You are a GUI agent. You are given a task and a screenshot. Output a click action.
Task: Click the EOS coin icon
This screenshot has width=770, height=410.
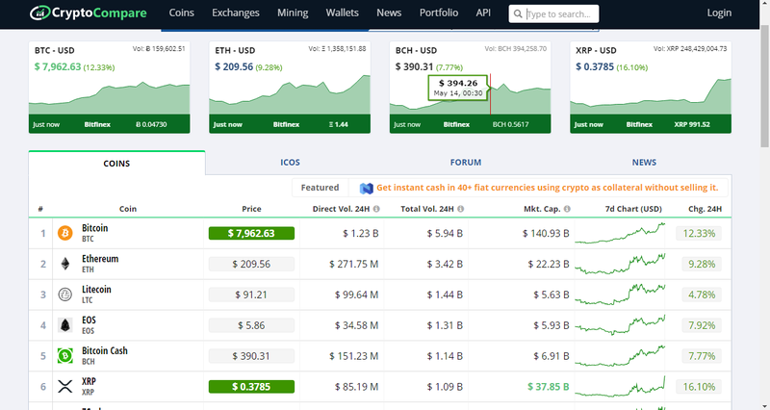(x=64, y=325)
